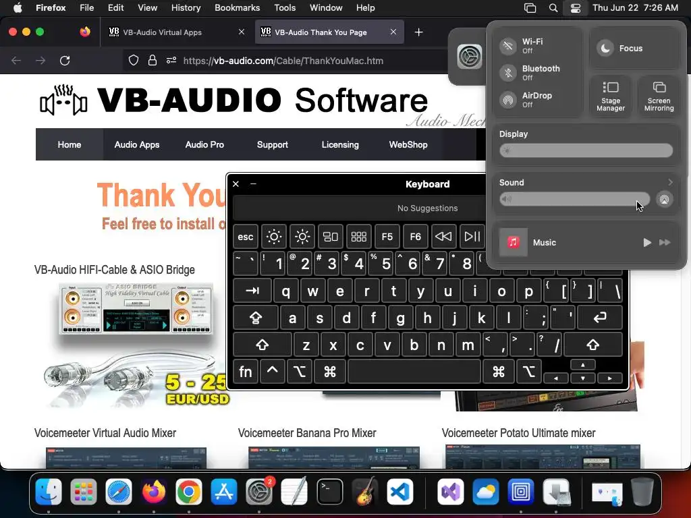691x518 pixels.
Task: Open AirPlay audio output button
Action: point(664,199)
